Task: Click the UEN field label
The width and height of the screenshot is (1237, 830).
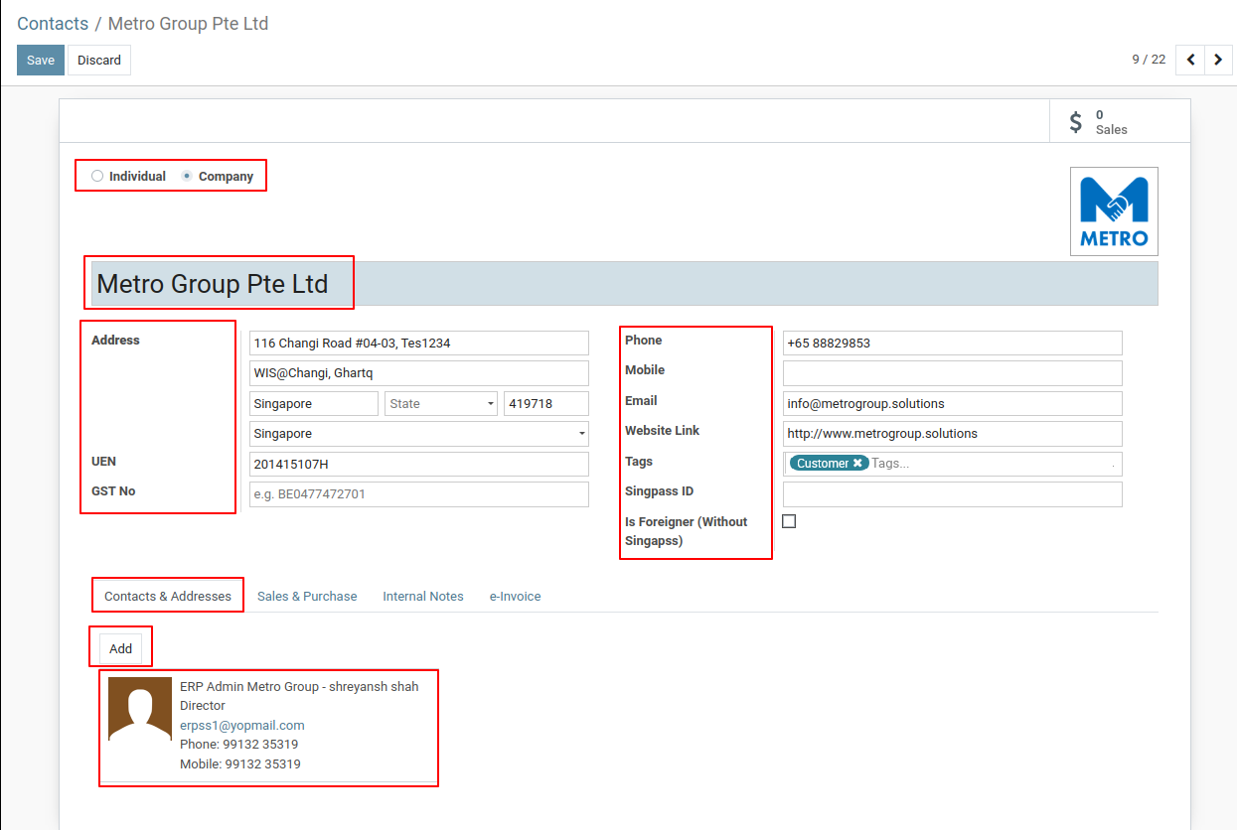Action: coord(104,462)
